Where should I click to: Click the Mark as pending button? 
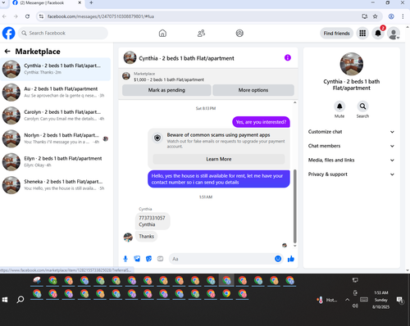click(x=166, y=90)
